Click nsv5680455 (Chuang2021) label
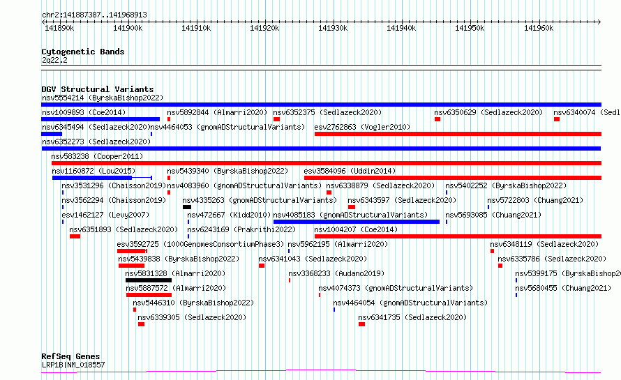The height and width of the screenshot is (380, 621). (x=563, y=288)
